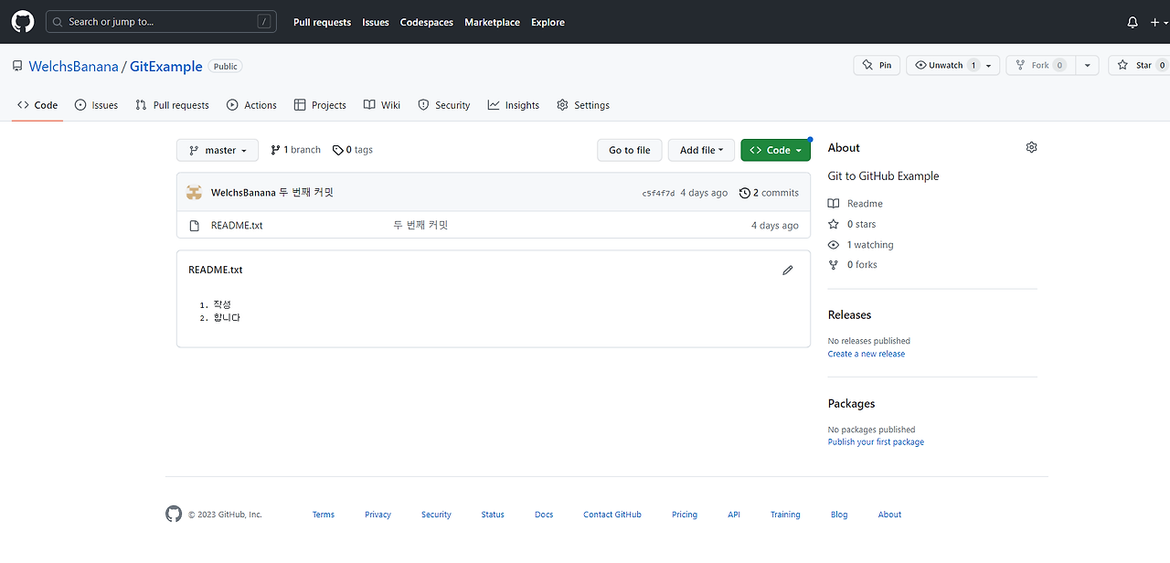Go to Codespaces
Viewport: 1170px width, 563px height.
click(x=427, y=22)
